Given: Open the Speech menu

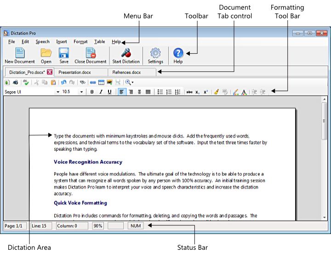Looking at the screenshot, I should click(x=42, y=42).
